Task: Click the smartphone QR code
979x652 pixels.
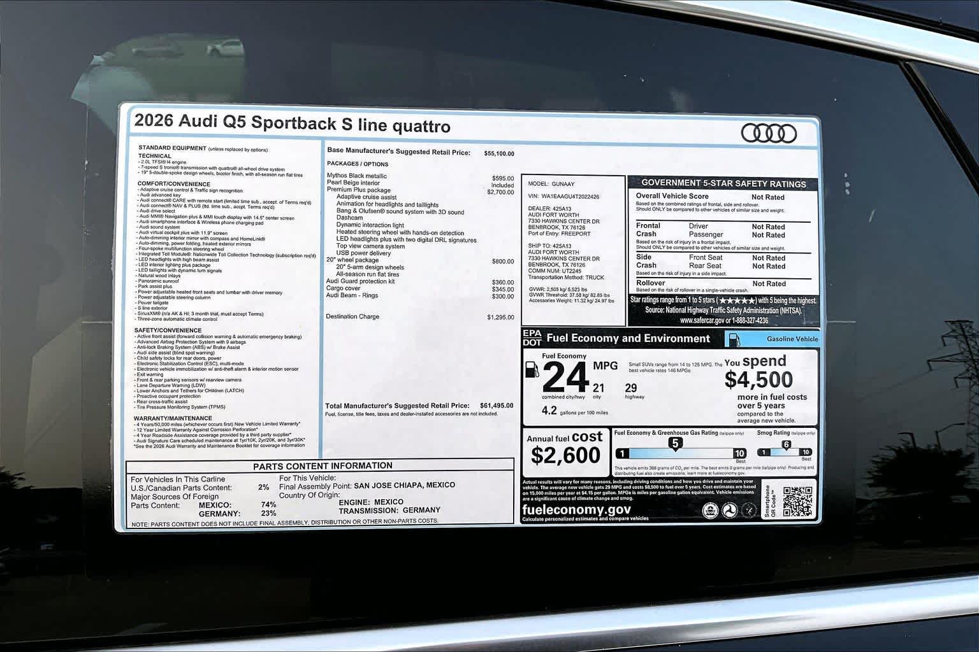Action: tap(797, 502)
